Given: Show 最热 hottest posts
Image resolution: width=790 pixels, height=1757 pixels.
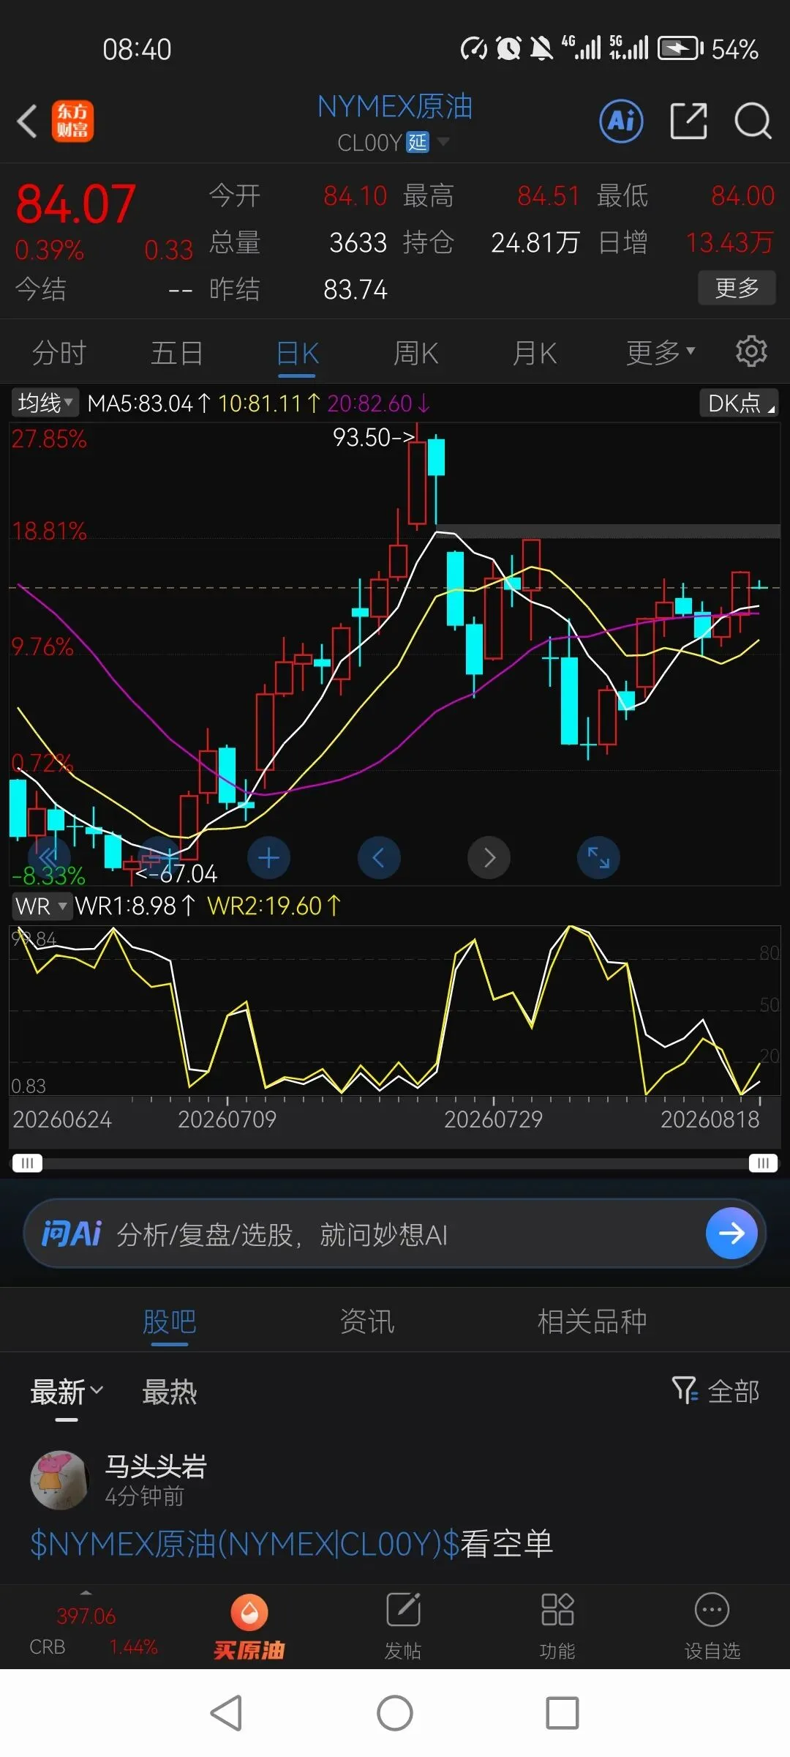Looking at the screenshot, I should point(170,1392).
